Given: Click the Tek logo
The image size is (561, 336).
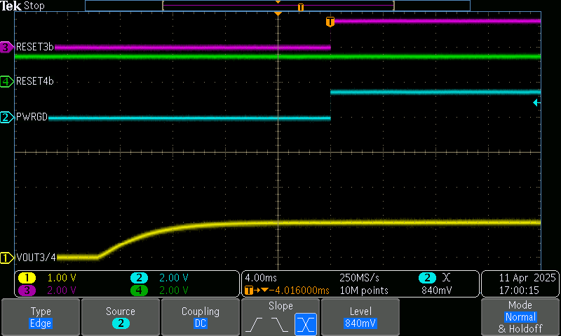Looking at the screenshot, I should click(x=11, y=6).
